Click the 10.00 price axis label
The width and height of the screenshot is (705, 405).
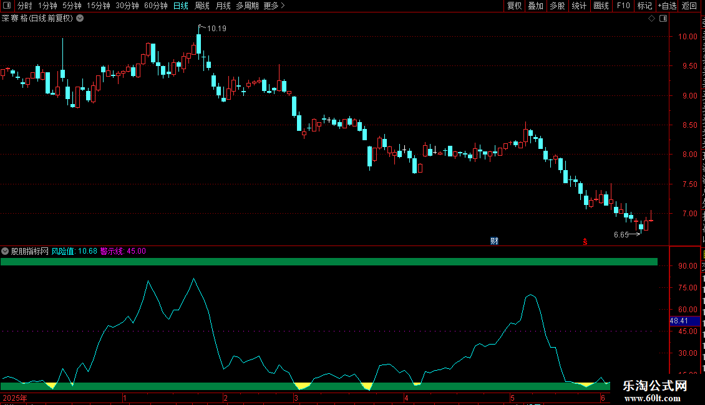pyautogui.click(x=688, y=36)
